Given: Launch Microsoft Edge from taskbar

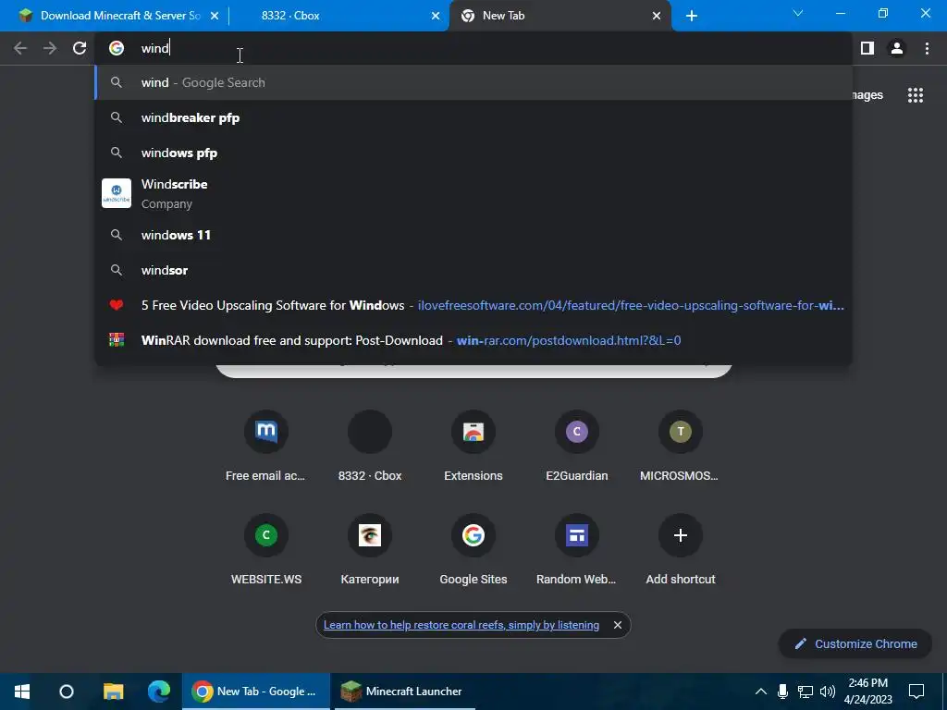Looking at the screenshot, I should pos(159,692).
